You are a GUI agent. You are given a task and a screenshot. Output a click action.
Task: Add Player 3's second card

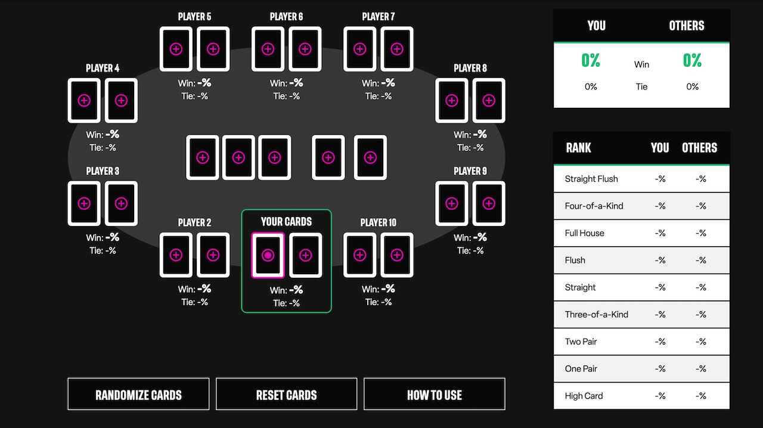tap(121, 203)
